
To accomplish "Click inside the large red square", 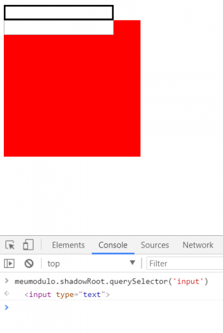I will (72, 95).
